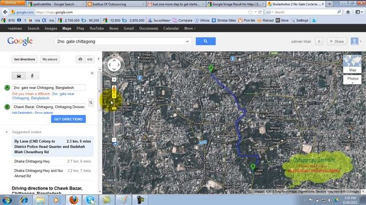This screenshot has height=205, width=366.
Task: Open My places
Action: coord(50,59)
